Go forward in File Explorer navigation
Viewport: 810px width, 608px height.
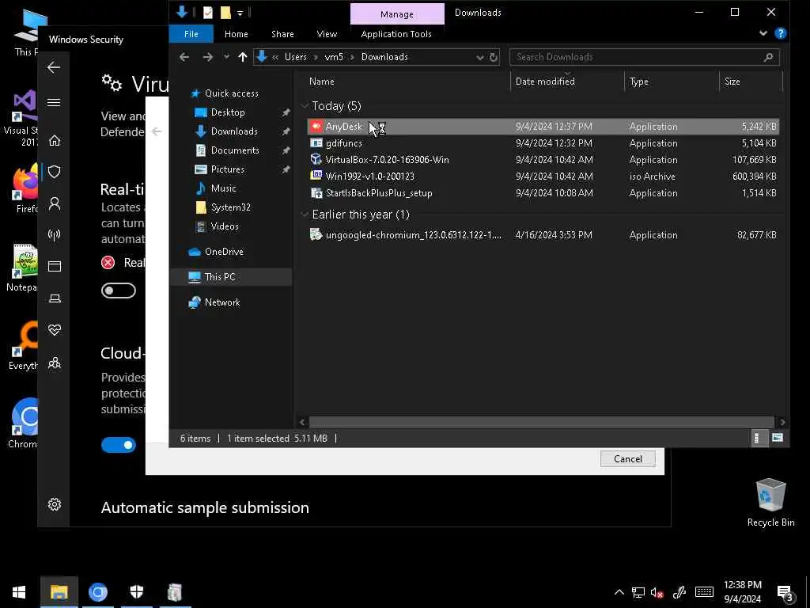[x=208, y=57]
